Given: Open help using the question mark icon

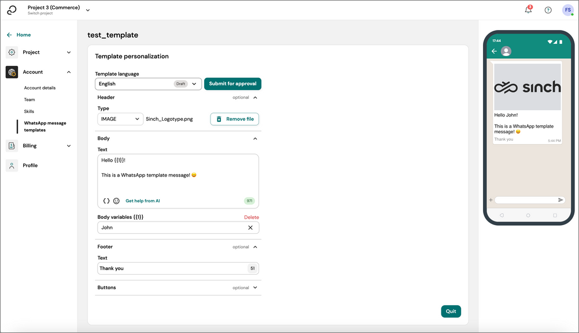Looking at the screenshot, I should 547,10.
